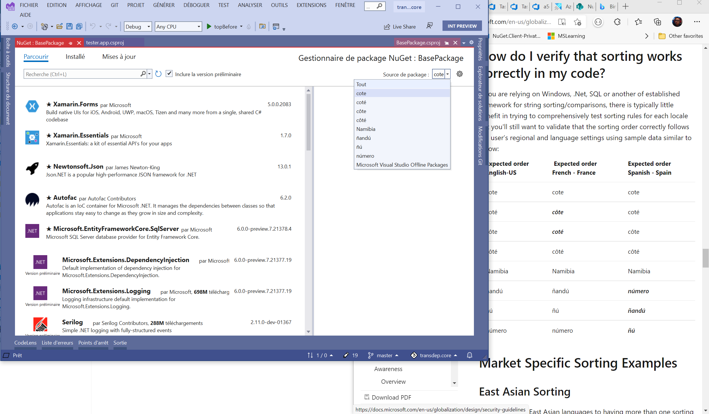Open the NuGet package source settings gear
Image resolution: width=709 pixels, height=414 pixels.
(460, 74)
